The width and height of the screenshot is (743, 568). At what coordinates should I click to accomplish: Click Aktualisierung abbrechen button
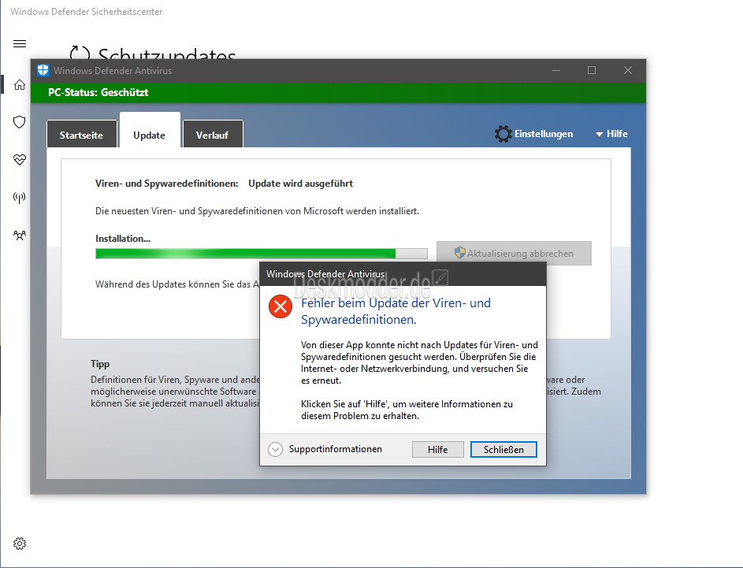point(515,254)
